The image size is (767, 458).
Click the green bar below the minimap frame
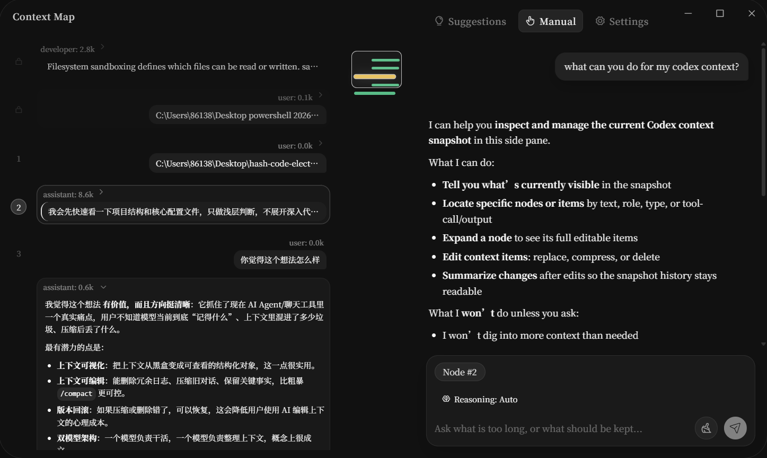point(375,93)
